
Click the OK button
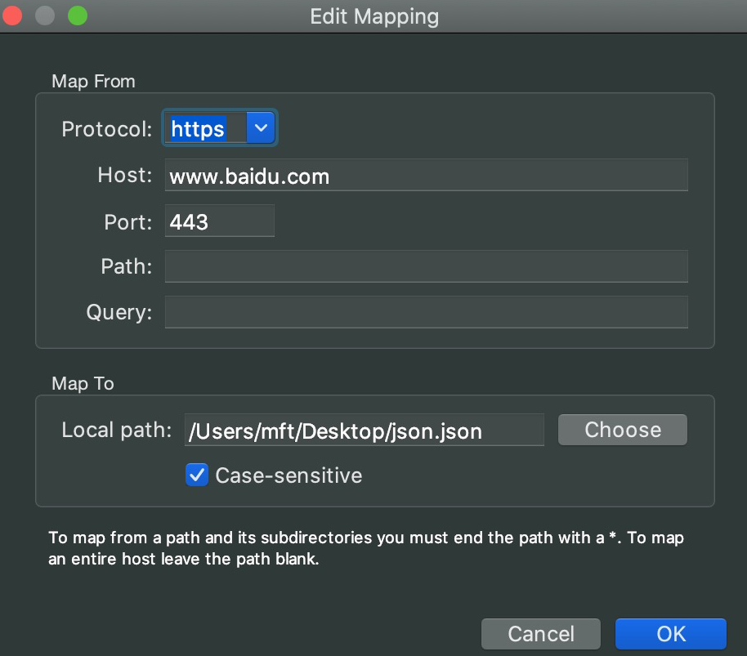click(670, 633)
